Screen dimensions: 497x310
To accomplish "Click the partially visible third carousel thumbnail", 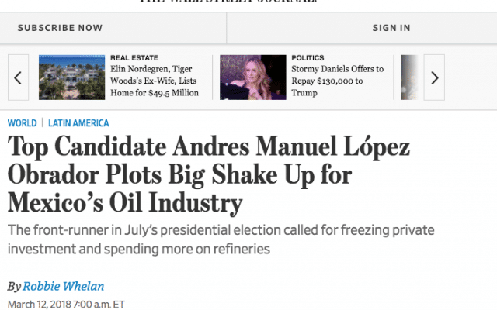I will tap(409, 77).
